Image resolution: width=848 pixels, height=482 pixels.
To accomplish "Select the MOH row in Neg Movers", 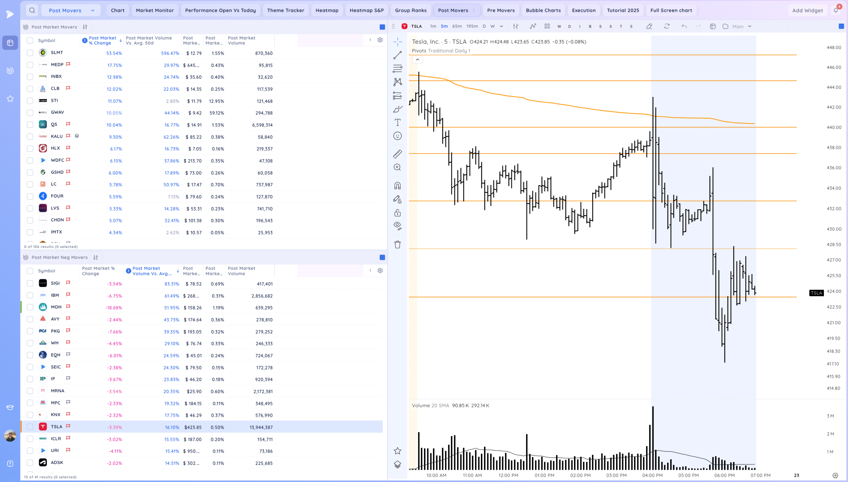I will [56, 307].
